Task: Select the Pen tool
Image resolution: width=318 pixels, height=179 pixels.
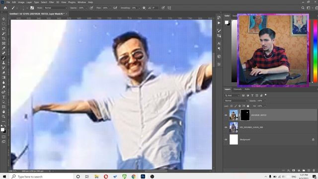Action: click(x=3, y=92)
